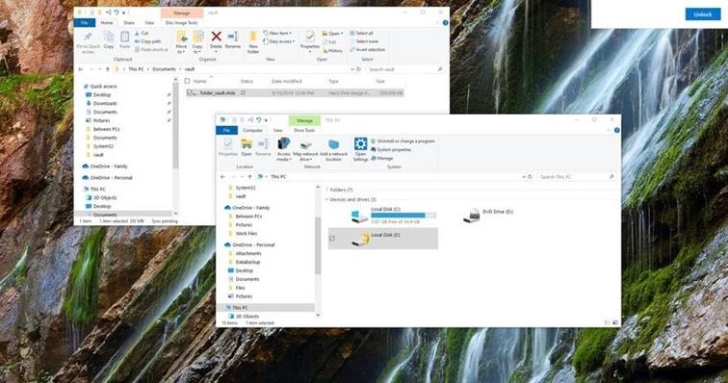Open help in vault window

[445, 23]
